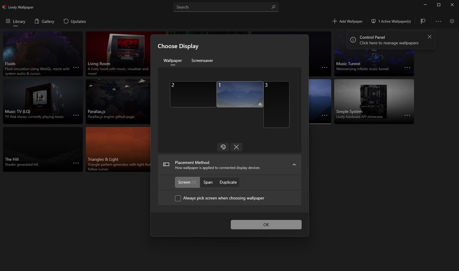Open options for Simple System wallpaper
459x271 pixels.
click(407, 115)
